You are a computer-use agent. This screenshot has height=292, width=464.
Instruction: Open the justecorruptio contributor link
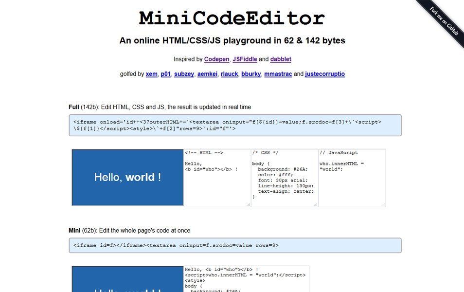pos(324,74)
